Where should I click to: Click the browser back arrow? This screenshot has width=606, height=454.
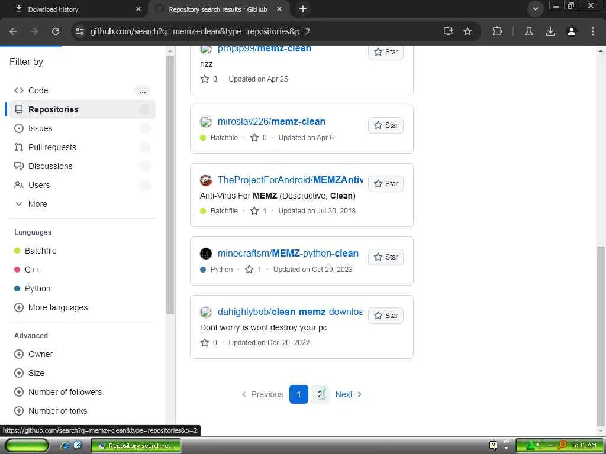pyautogui.click(x=13, y=31)
